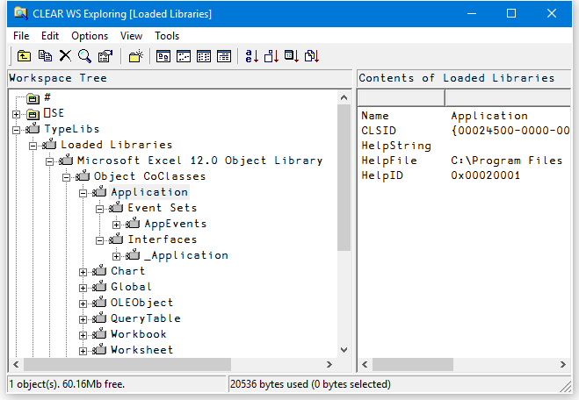Screen dimensions: 579x400
Task: Open the Options menu
Action: pyautogui.click(x=90, y=36)
